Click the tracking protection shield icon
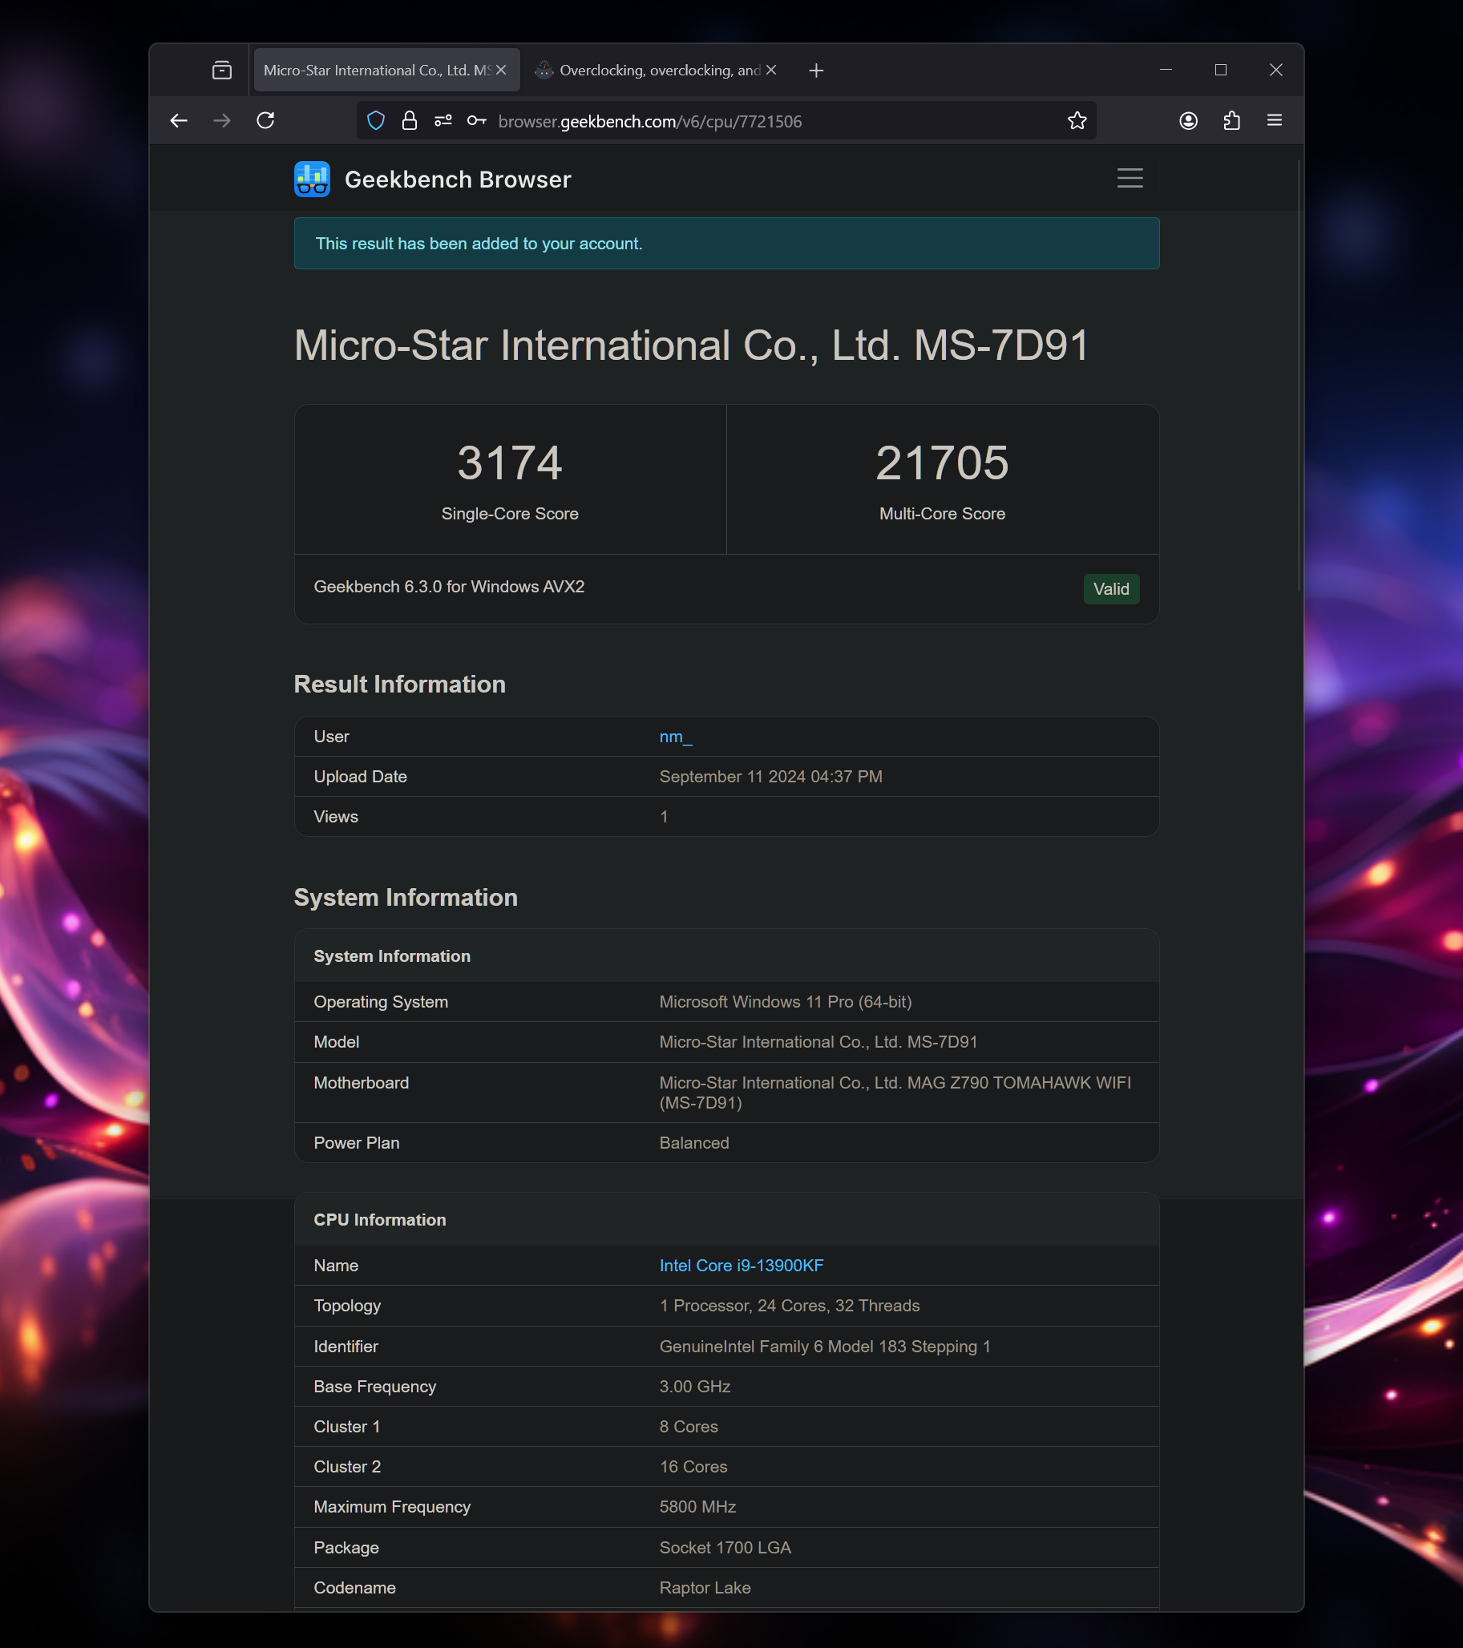Image resolution: width=1463 pixels, height=1648 pixels. tap(376, 121)
